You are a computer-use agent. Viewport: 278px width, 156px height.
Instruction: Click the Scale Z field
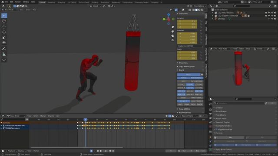[x=187, y=58]
